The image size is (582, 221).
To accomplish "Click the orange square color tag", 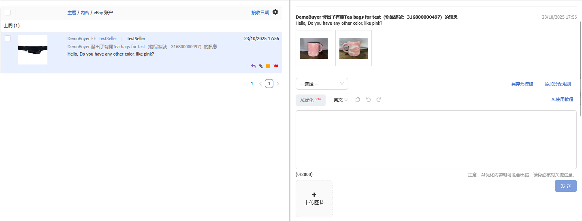I will [268, 66].
